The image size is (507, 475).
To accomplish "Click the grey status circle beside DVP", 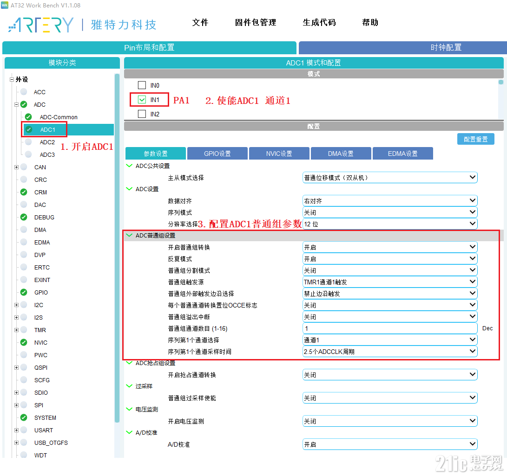I will 24,255.
